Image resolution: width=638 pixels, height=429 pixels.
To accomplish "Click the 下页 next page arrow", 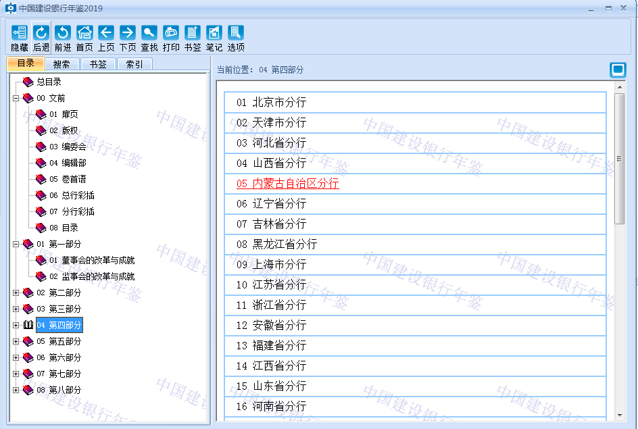I will tap(127, 32).
